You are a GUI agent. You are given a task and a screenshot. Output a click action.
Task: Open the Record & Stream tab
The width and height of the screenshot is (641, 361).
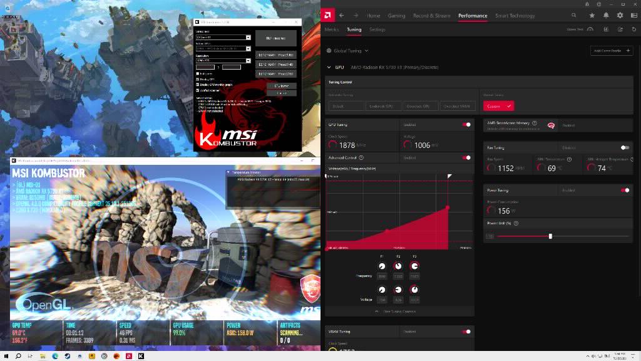(x=431, y=16)
